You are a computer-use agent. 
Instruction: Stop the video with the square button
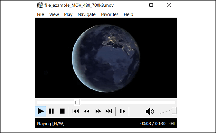click(62, 111)
